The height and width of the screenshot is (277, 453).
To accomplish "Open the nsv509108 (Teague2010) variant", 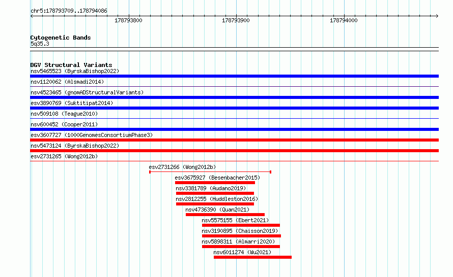I will point(64,114).
